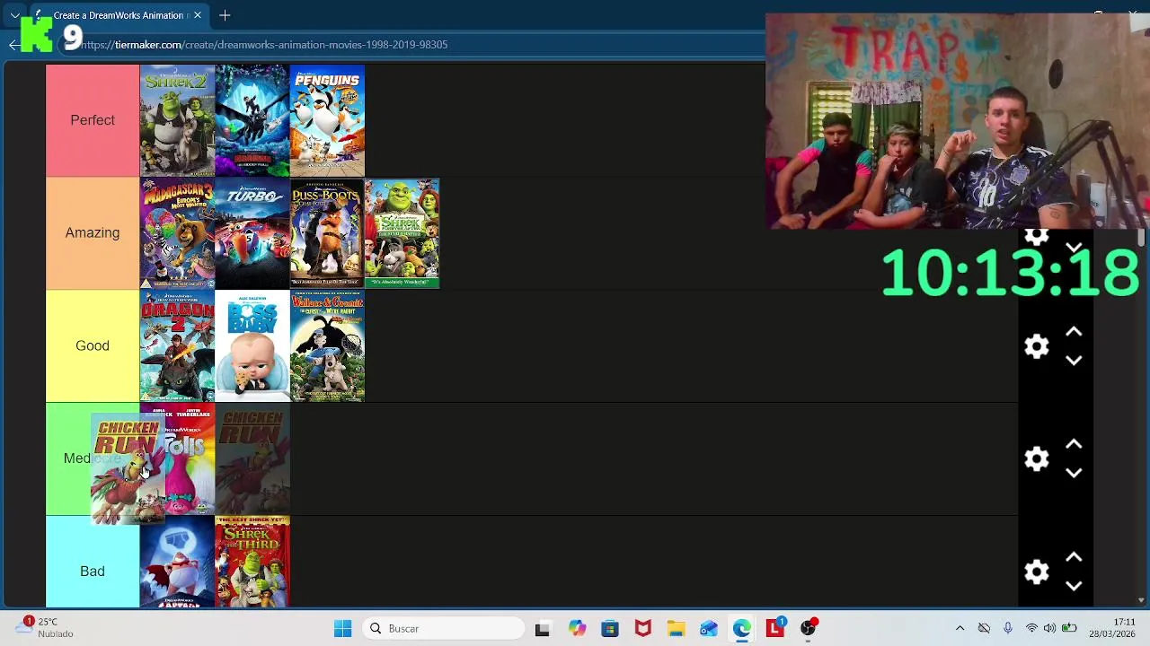Viewport: 1150px width, 646px height.
Task: Select the Penguins of Madagascar poster
Action: coord(327,120)
